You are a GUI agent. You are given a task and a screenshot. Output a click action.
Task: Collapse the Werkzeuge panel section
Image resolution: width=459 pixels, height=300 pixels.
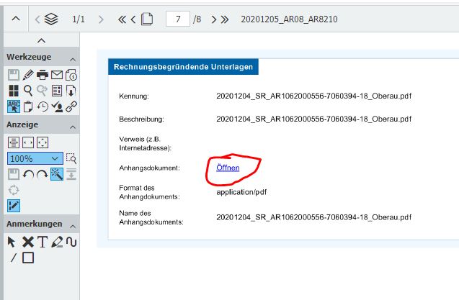click(73, 58)
